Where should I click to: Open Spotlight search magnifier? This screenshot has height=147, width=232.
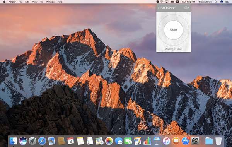click(x=216, y=2)
